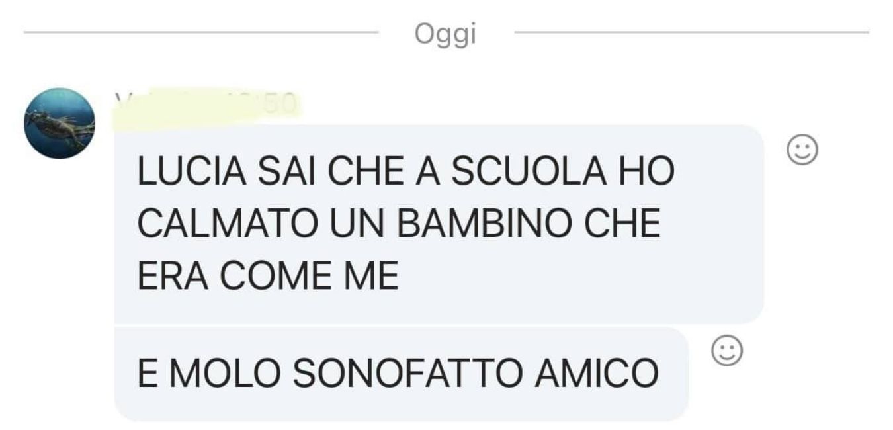The width and height of the screenshot is (893, 430).
Task: Click the divider line left of 'Oggi'
Action: coord(201,32)
